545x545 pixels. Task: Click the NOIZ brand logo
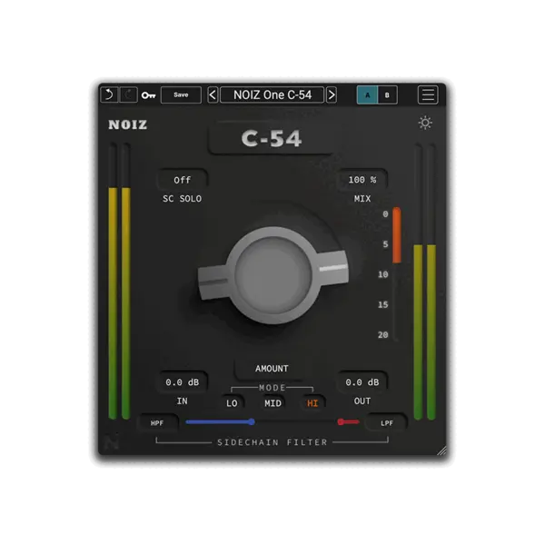point(127,124)
